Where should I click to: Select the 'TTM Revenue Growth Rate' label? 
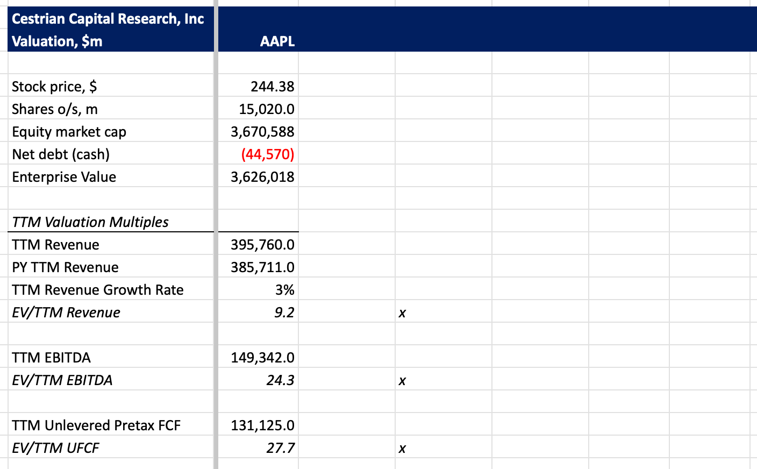point(98,290)
